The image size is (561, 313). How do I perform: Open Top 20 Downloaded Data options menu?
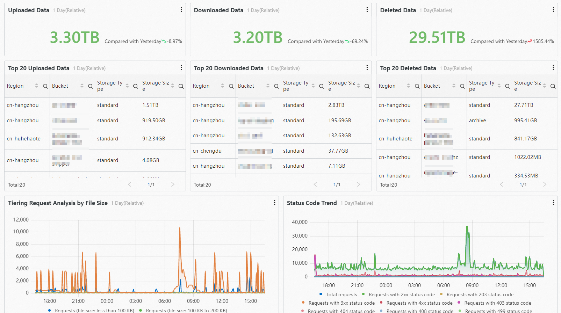tap(367, 68)
